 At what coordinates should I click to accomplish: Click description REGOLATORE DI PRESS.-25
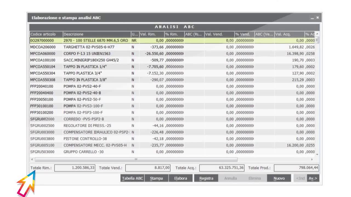(x=87, y=126)
